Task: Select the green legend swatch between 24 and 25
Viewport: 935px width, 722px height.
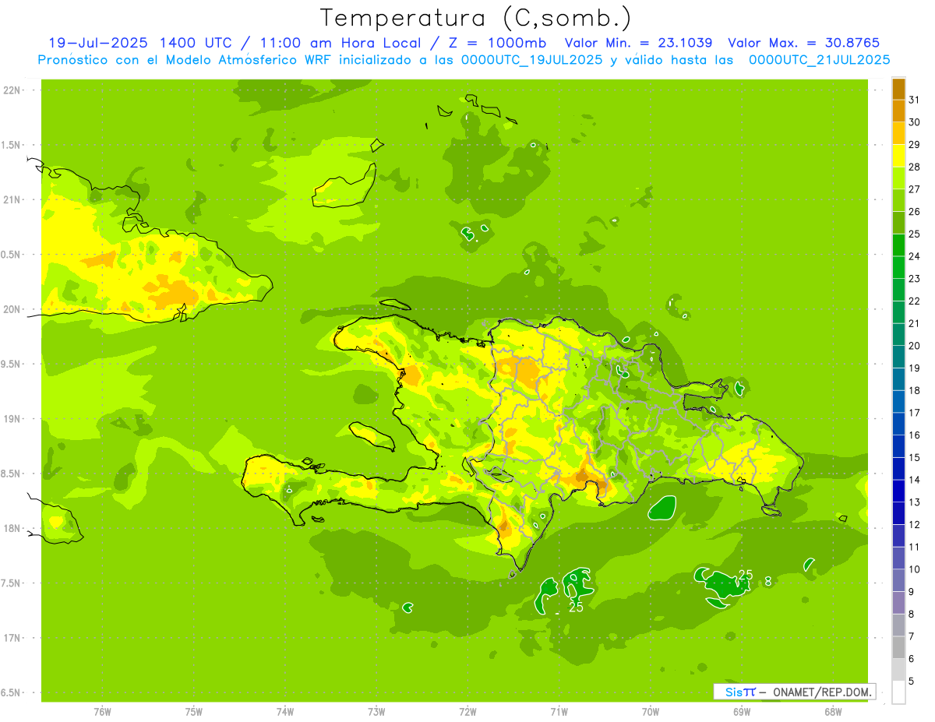Action: coord(898,245)
